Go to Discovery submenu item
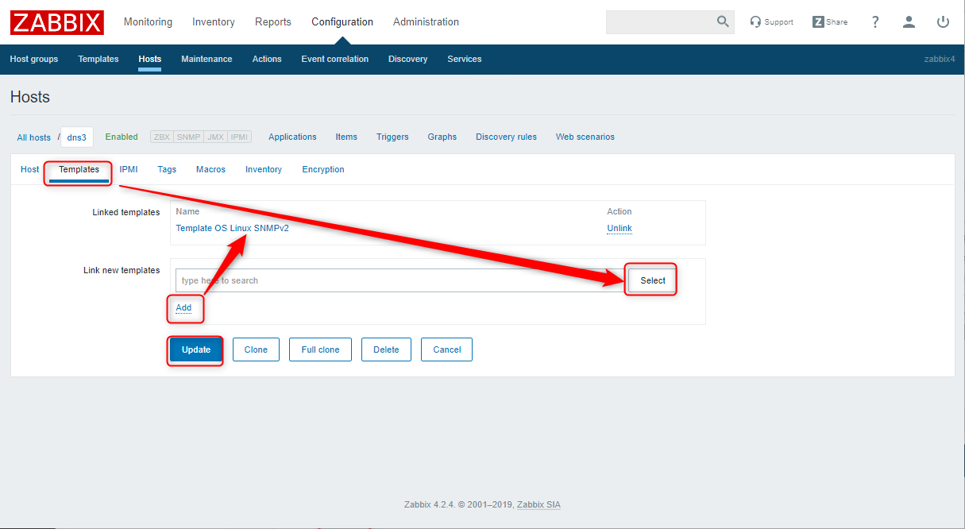965x529 pixels. tap(408, 59)
